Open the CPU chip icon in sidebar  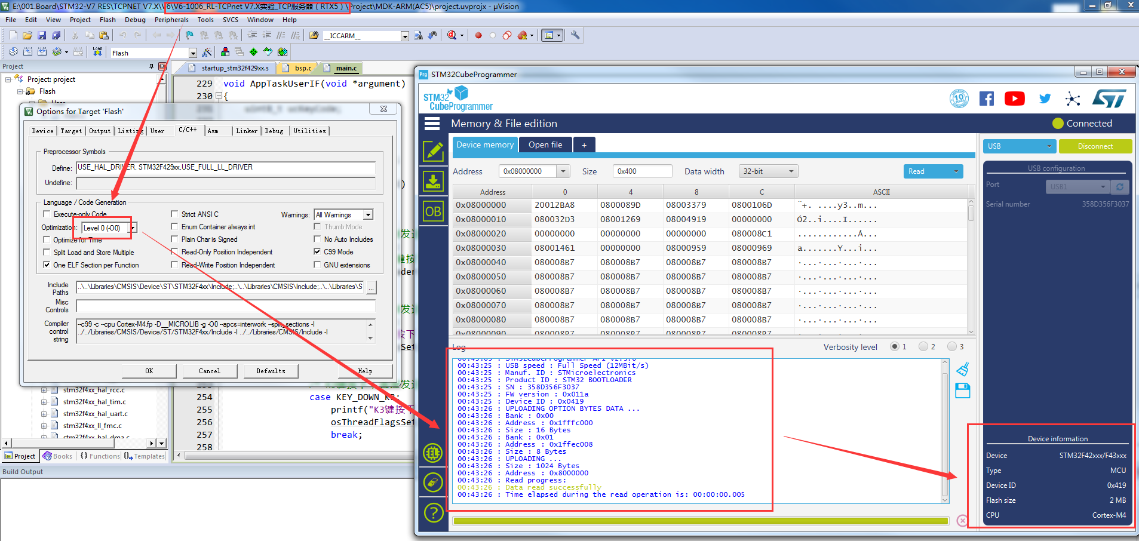(434, 453)
